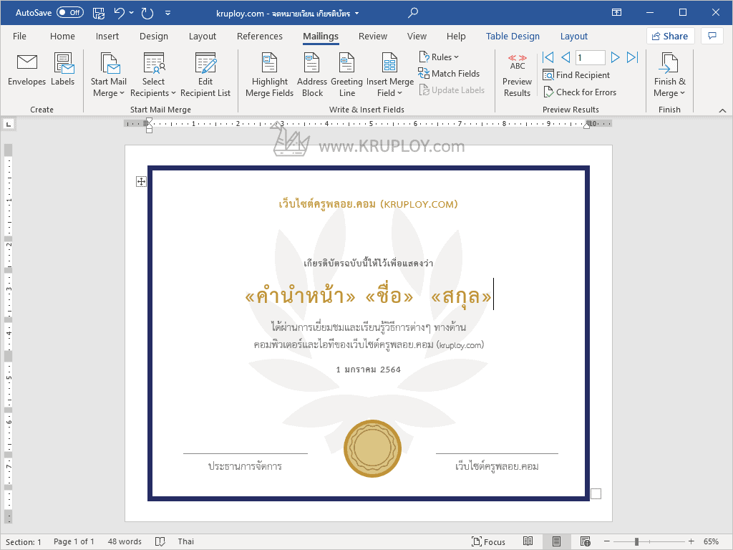Switch to the Design tab
The width and height of the screenshot is (733, 550).
pyautogui.click(x=154, y=36)
